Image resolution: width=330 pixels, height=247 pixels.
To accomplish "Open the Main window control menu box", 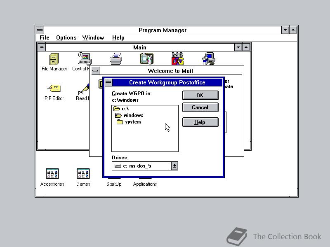I will point(42,47).
